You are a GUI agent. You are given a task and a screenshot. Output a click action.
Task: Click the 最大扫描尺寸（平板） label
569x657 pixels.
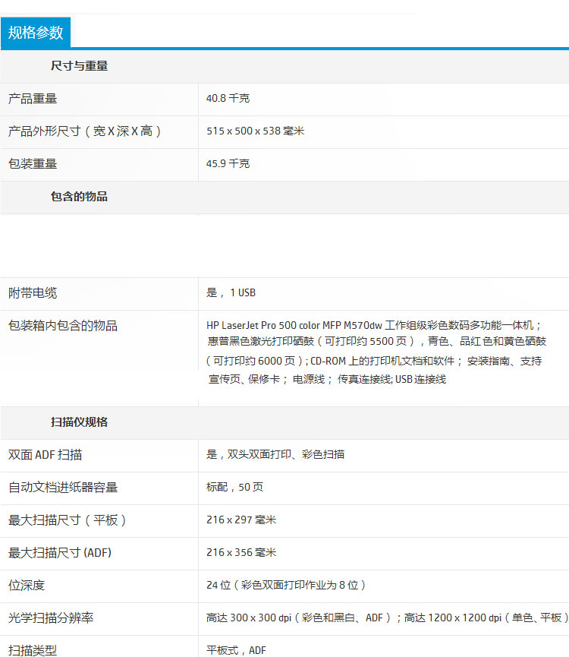(x=67, y=520)
